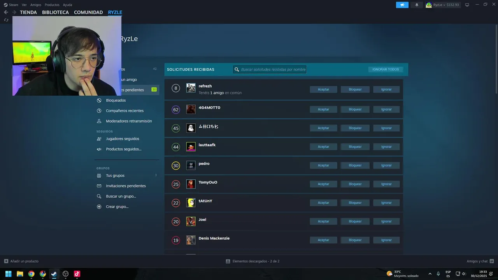Click the Bloqueados blocked icon in sidebar
This screenshot has width=498, height=280.
pyautogui.click(x=99, y=100)
